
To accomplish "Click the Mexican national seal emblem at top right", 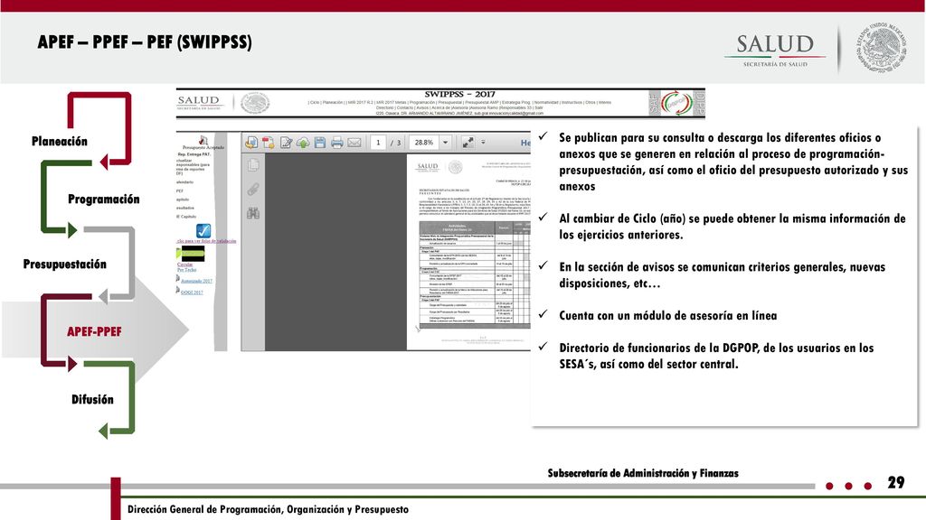I will (881, 47).
